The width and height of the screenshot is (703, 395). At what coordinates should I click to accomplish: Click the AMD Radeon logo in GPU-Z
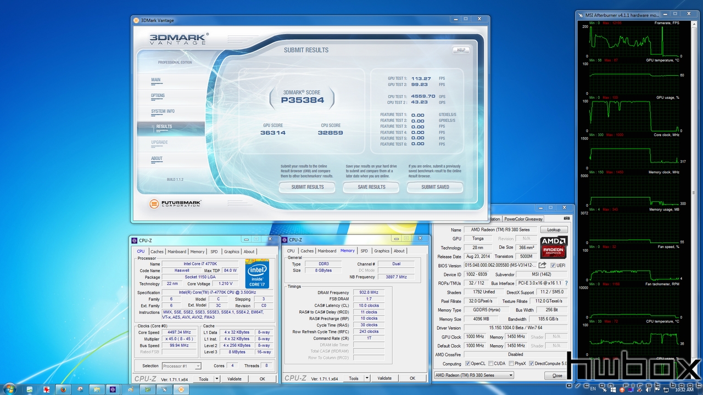[554, 246]
